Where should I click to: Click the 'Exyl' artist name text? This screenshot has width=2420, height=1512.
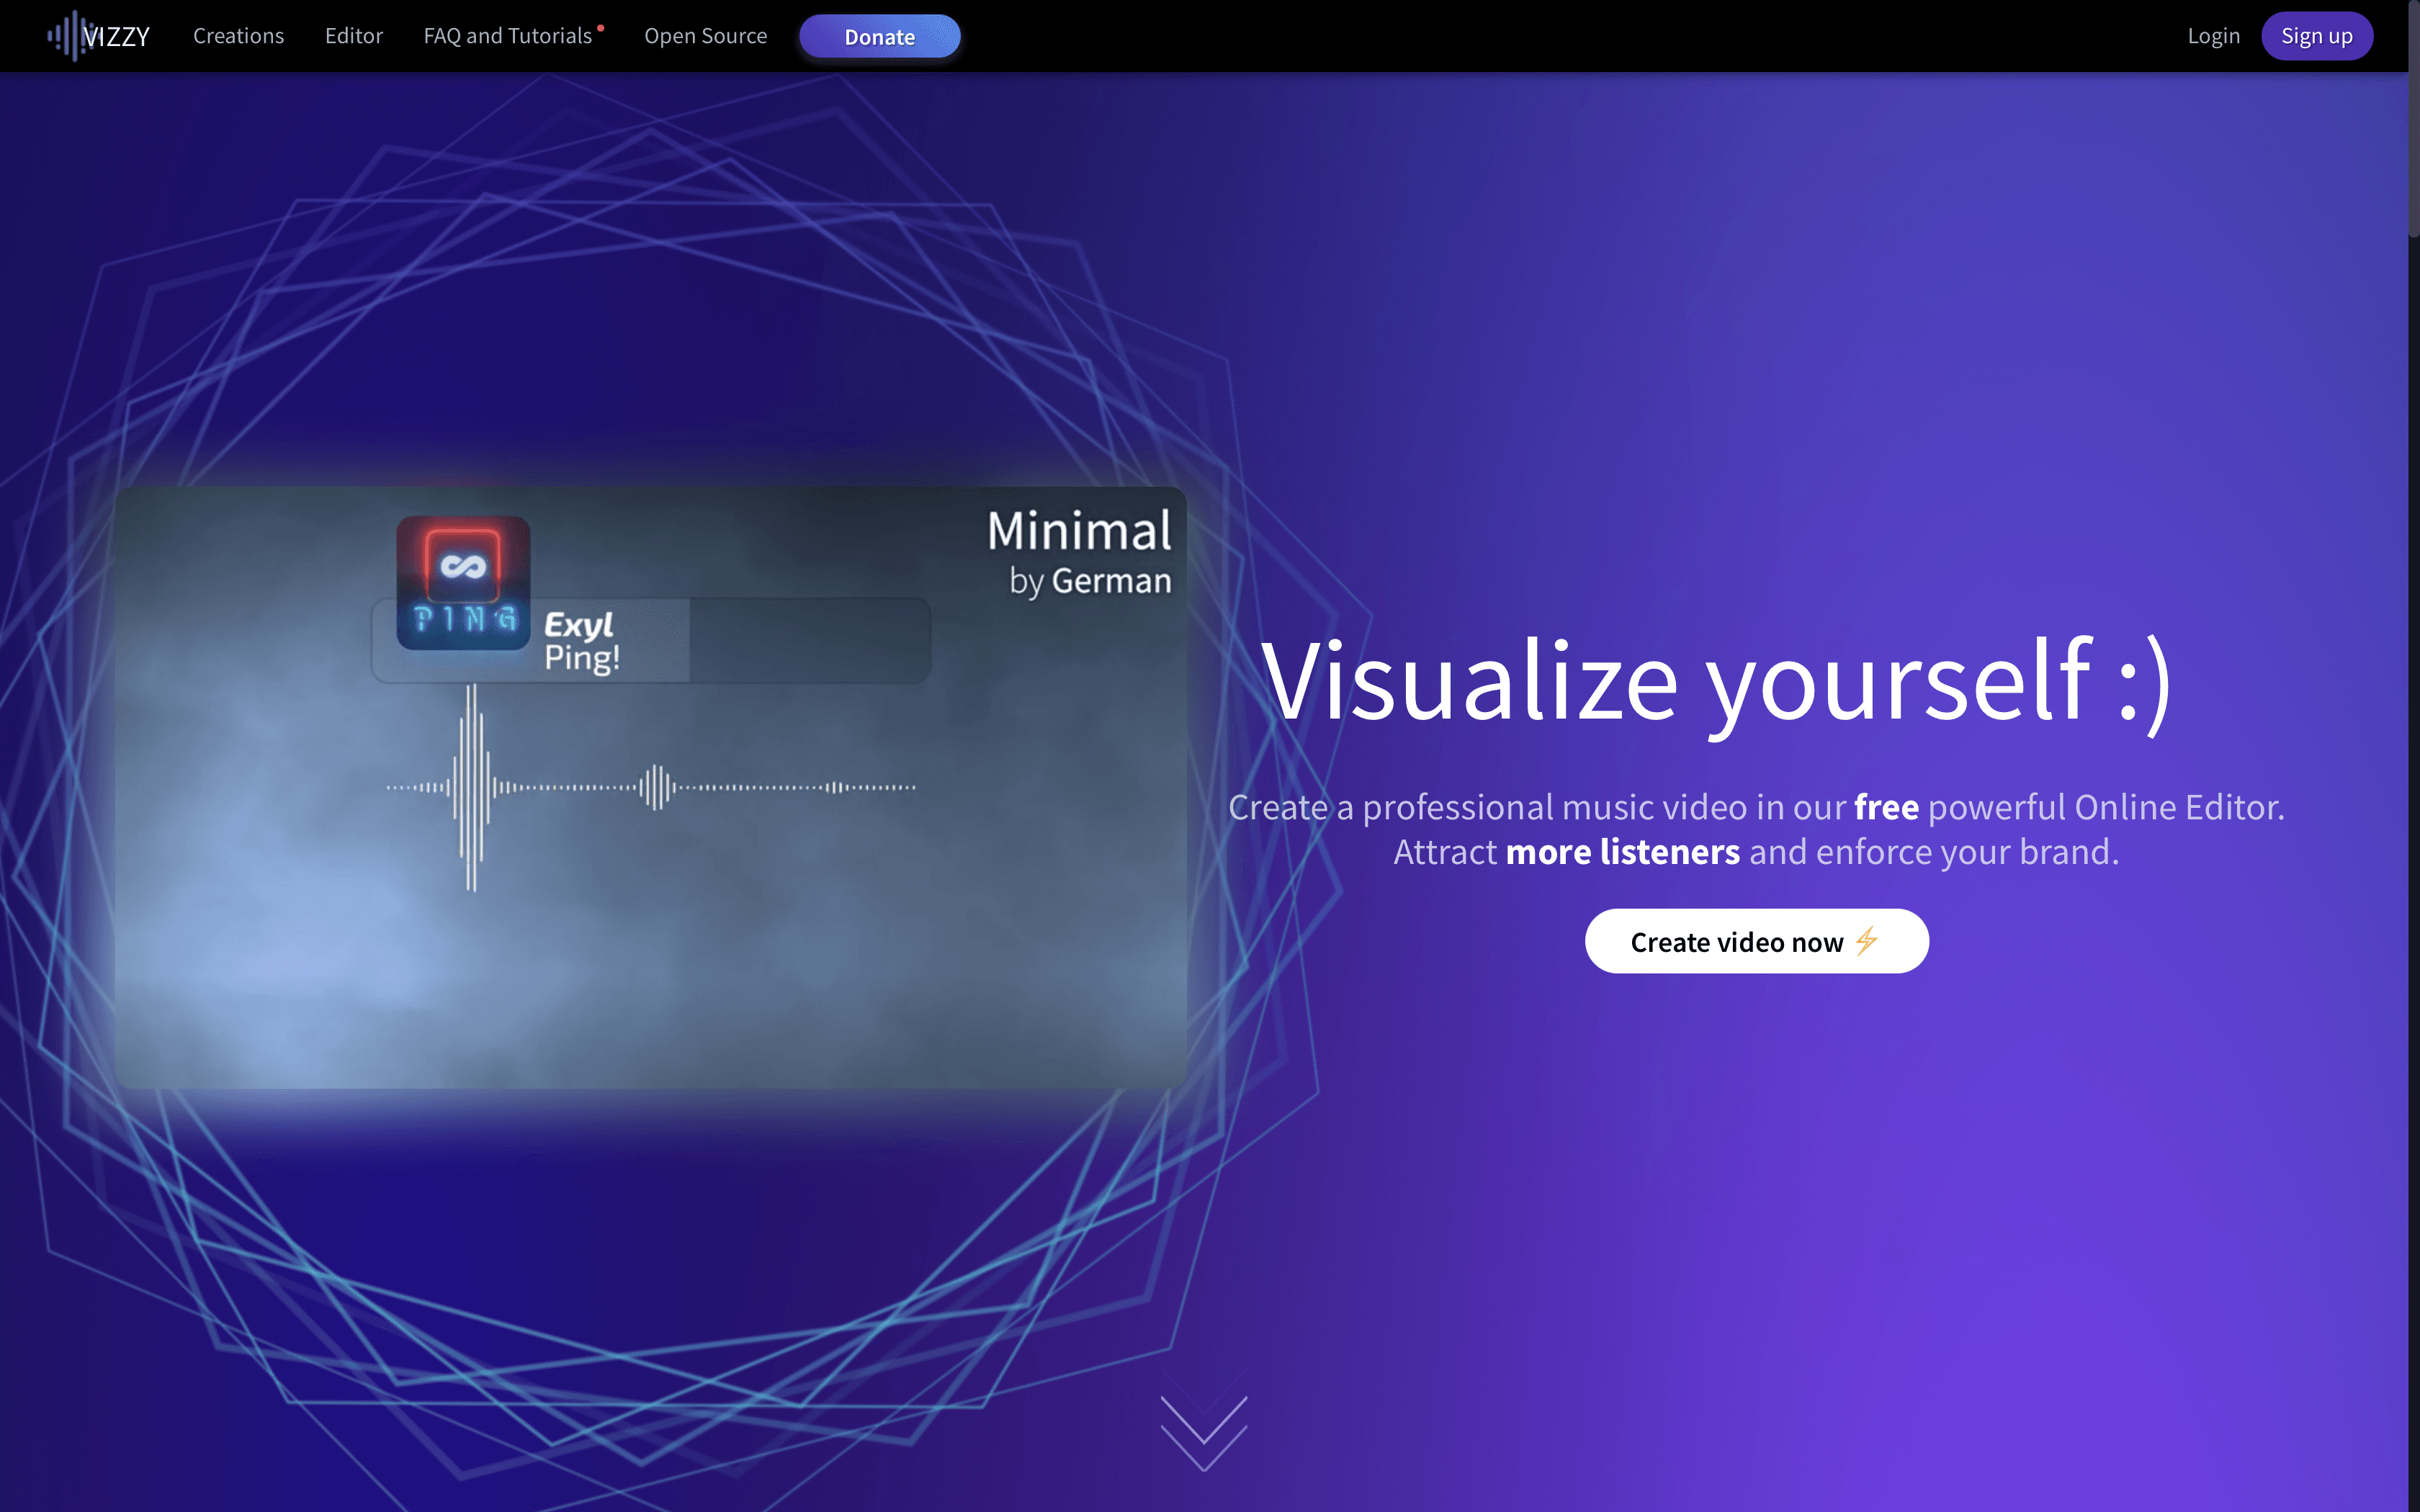tap(578, 624)
